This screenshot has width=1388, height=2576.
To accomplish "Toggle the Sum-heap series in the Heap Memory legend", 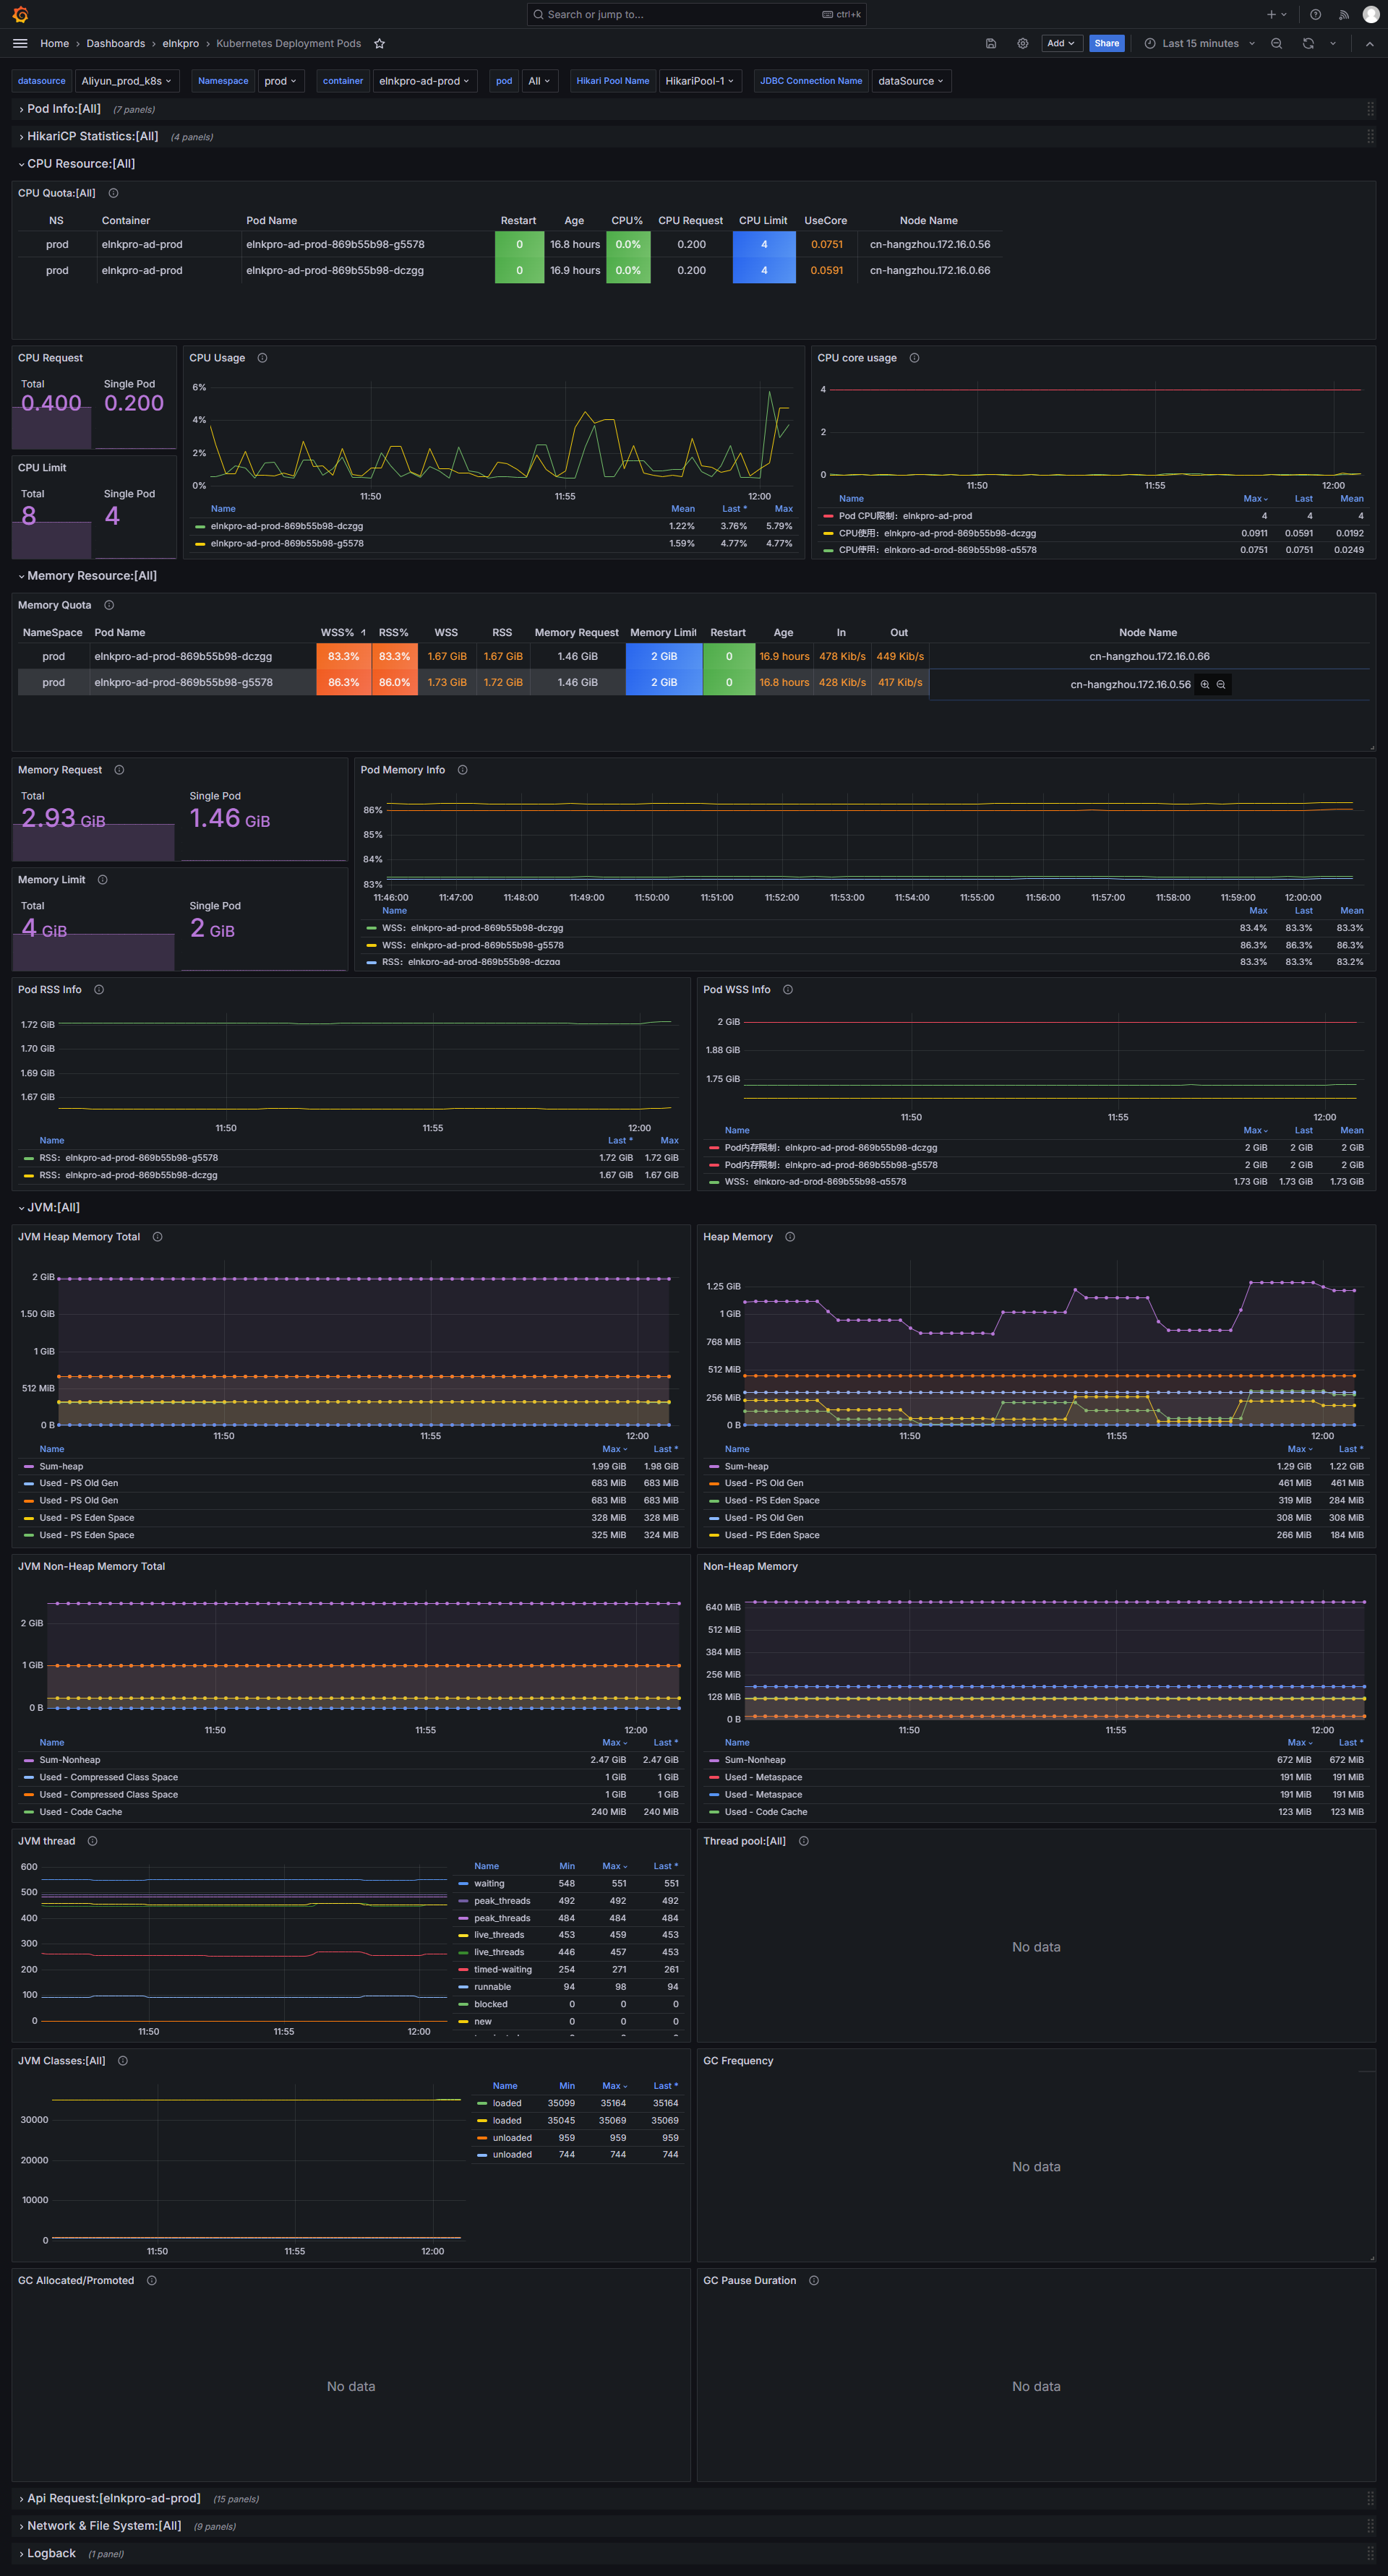I will point(746,1466).
